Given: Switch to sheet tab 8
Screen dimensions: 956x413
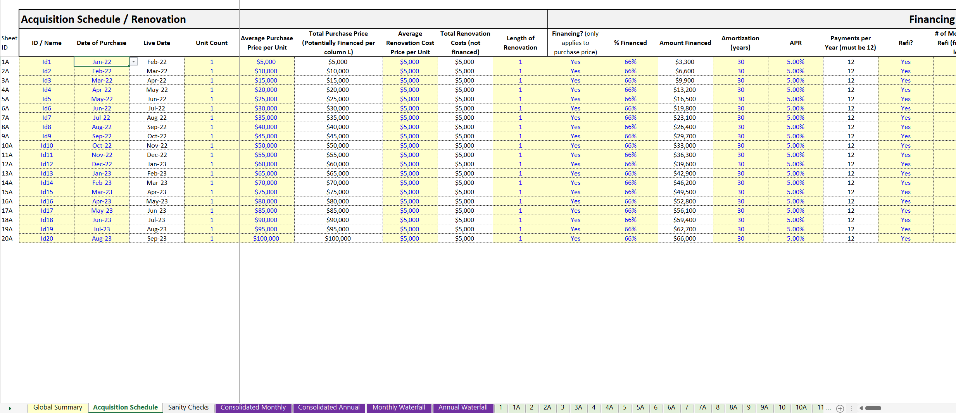Looking at the screenshot, I should 718,408.
